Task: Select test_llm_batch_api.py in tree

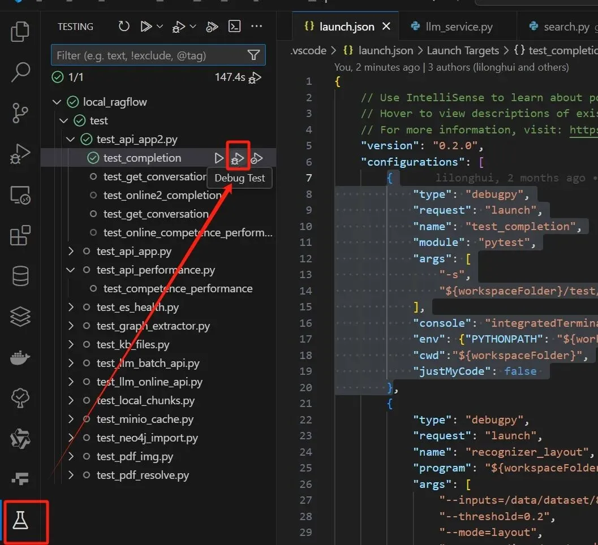Action: click(148, 363)
